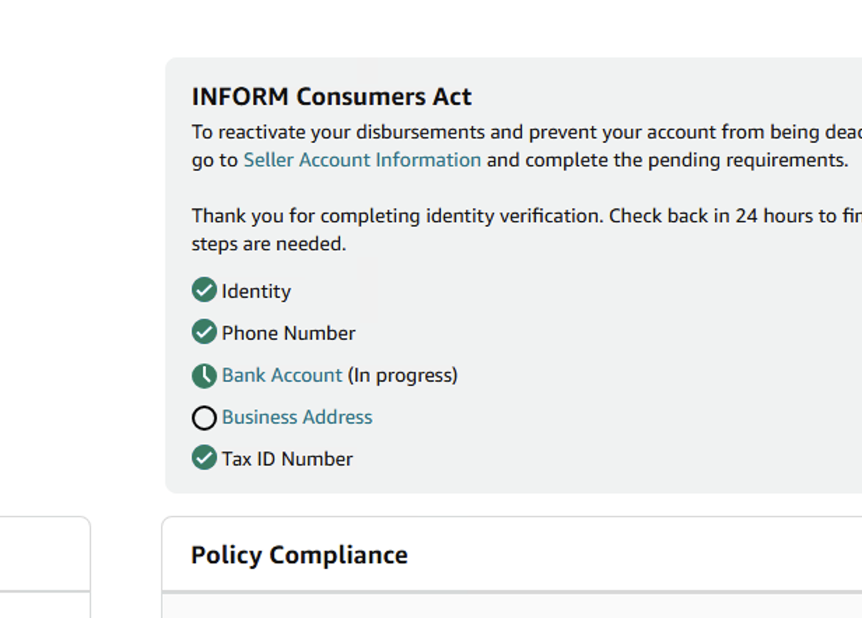Image resolution: width=862 pixels, height=618 pixels.
Task: Click the gray area beneath Policy Compliance header
Action: click(511, 606)
